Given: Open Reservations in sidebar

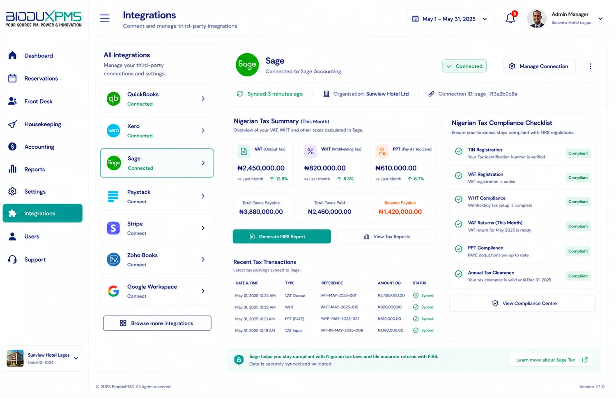Looking at the screenshot, I should click(42, 78).
